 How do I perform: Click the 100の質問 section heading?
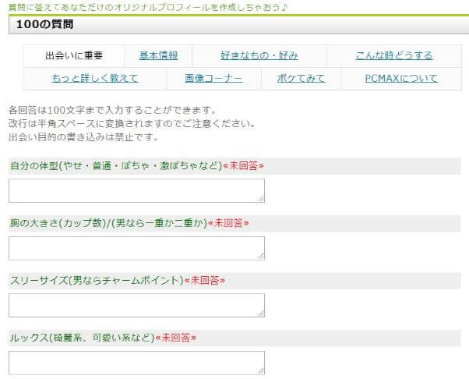[x=44, y=24]
